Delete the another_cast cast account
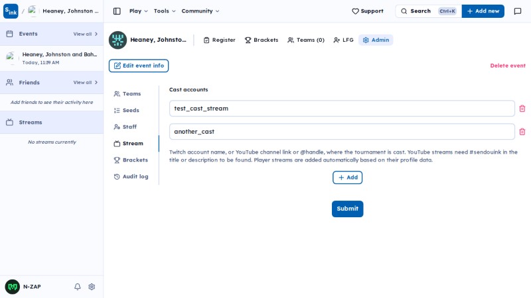Screen dimensions: 531x298 [522, 131]
